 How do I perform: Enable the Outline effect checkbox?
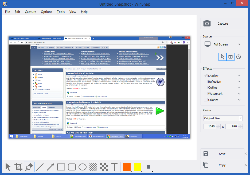(206, 87)
